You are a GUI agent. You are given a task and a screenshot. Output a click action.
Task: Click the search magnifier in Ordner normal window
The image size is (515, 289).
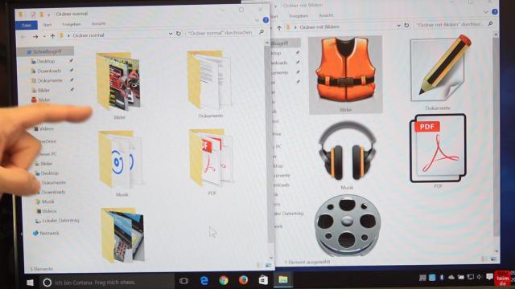tap(262, 32)
